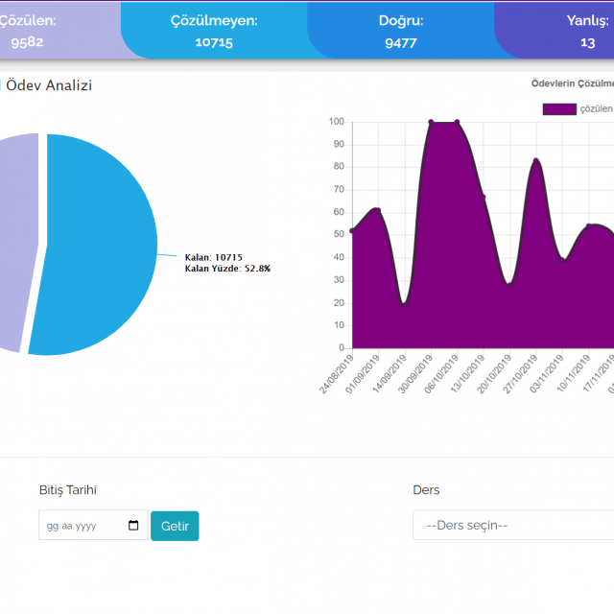The height and width of the screenshot is (614, 614).
Task: Click the Ödevlerin Çözülme chart title
Action: point(573,83)
